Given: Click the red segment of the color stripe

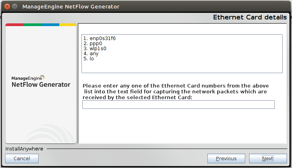Looking at the screenshot, I should [14, 24].
